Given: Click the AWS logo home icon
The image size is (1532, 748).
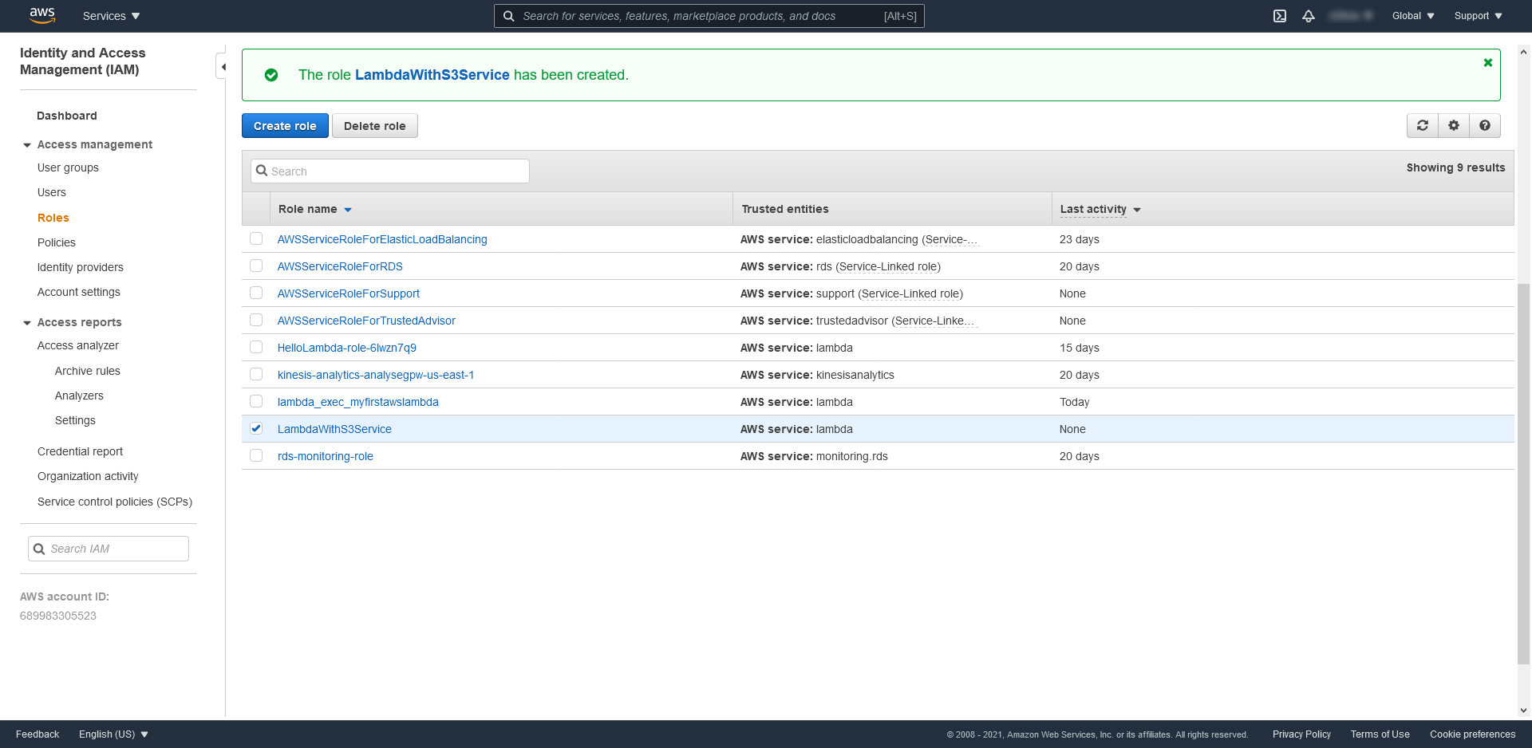Looking at the screenshot, I should tap(42, 15).
